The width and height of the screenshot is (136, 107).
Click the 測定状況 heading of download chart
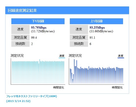[17, 56]
